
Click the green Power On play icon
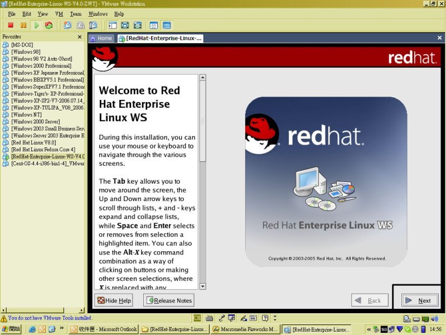pyautogui.click(x=36, y=25)
